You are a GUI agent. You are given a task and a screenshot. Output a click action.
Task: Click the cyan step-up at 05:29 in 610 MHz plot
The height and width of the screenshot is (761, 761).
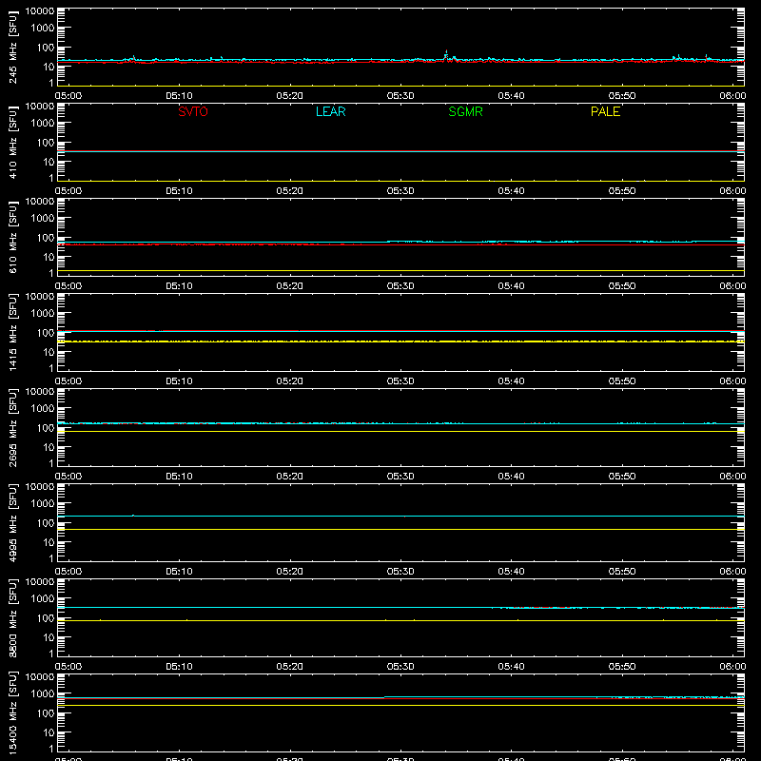[x=388, y=242]
